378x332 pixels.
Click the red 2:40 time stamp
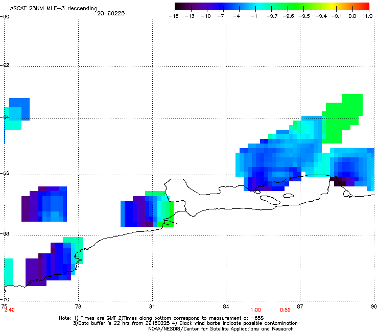[x=9, y=310]
